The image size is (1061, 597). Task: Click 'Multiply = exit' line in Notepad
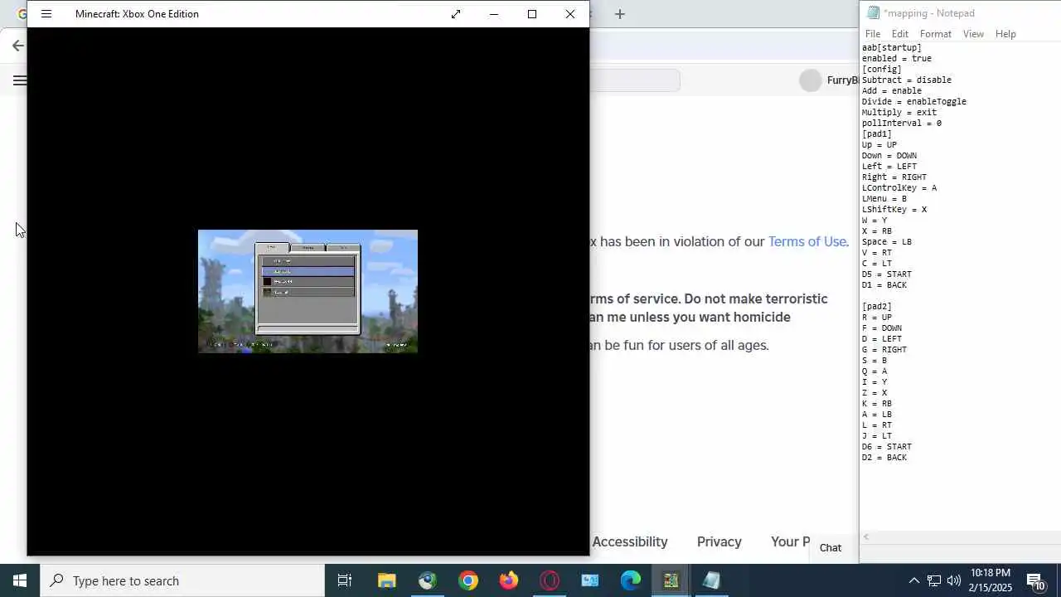[x=899, y=113]
